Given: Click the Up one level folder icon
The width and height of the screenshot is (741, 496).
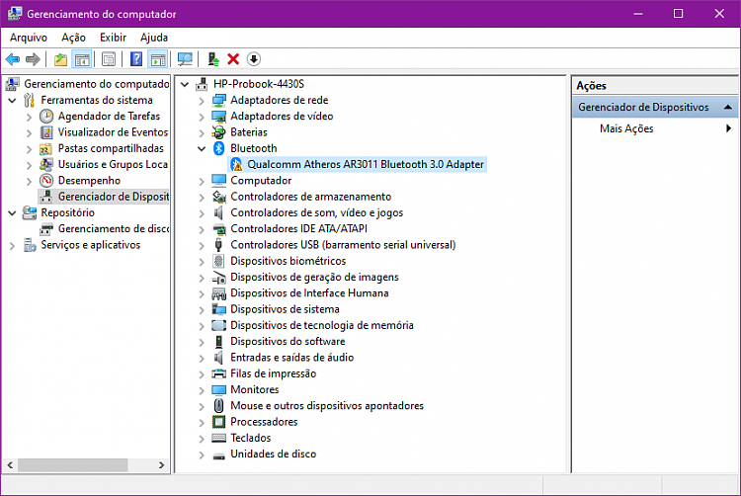Looking at the screenshot, I should click(60, 59).
